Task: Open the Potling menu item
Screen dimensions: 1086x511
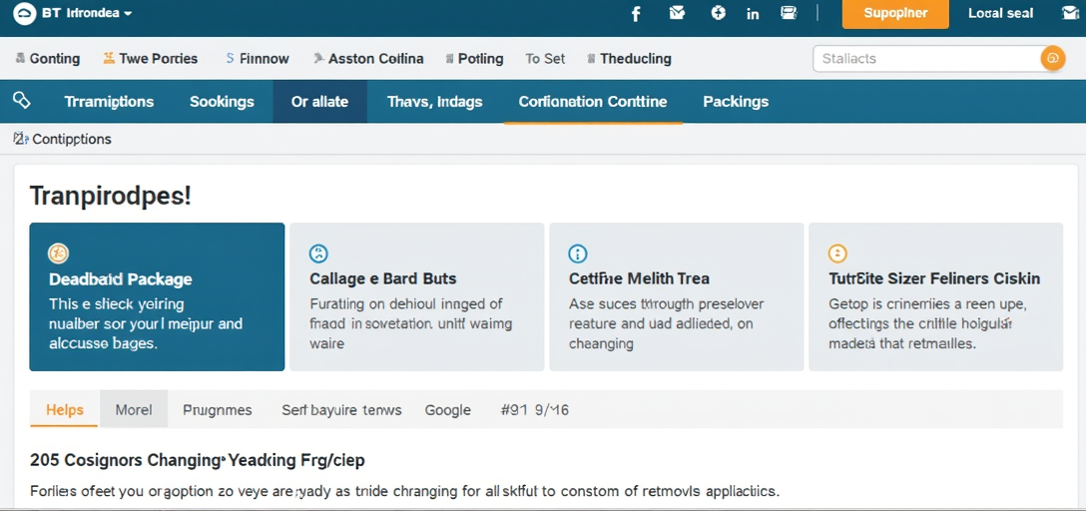Action: [481, 59]
